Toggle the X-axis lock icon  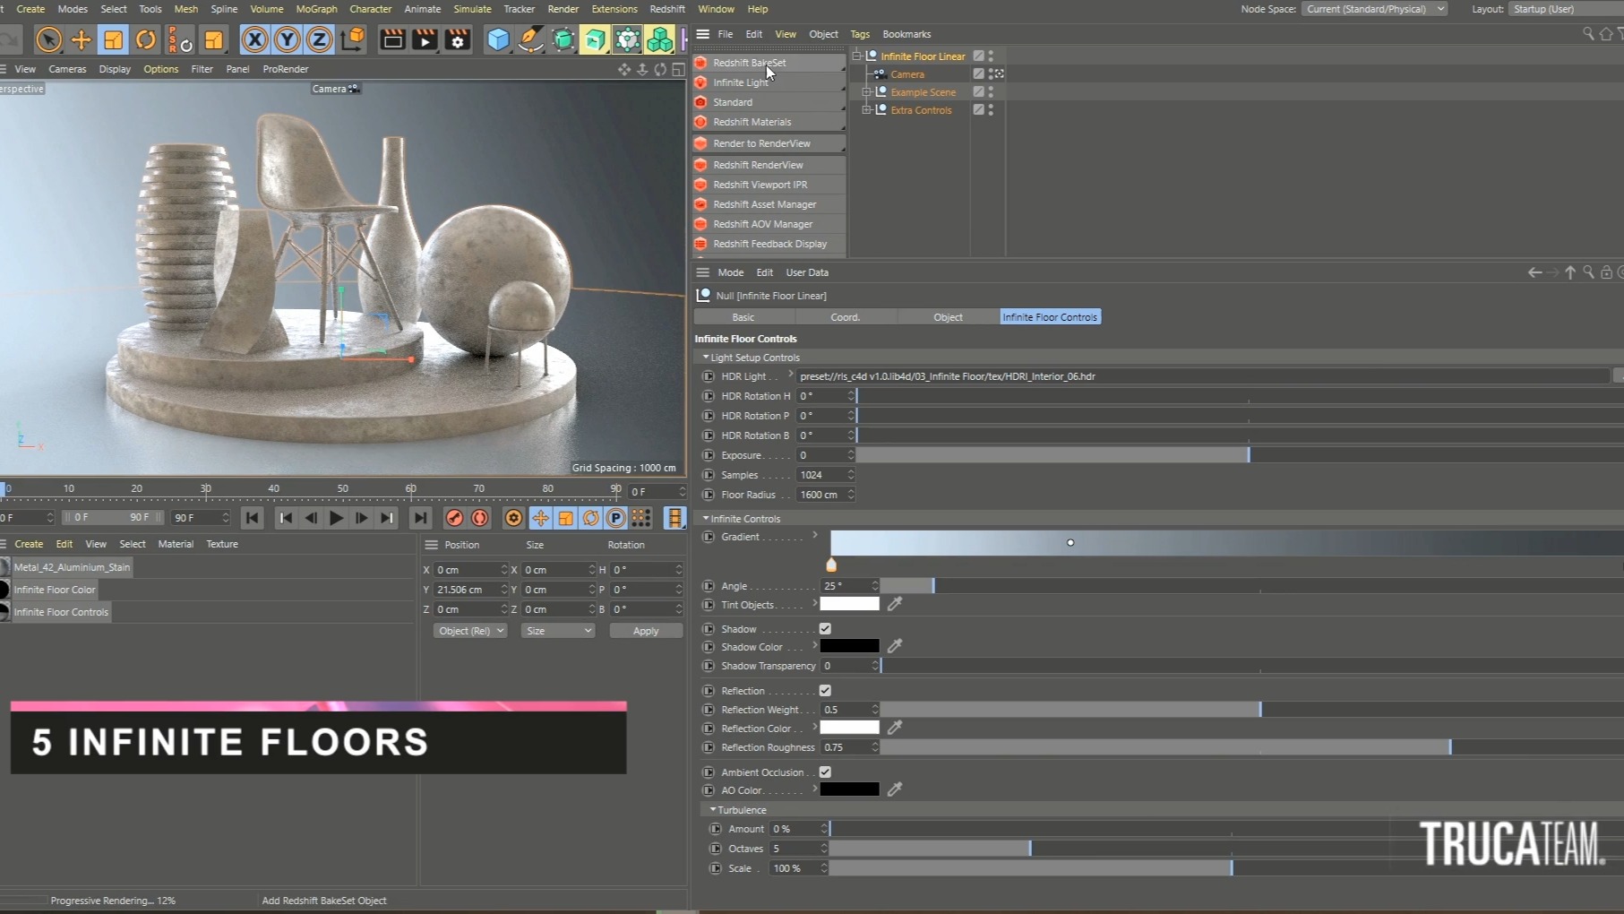(255, 39)
